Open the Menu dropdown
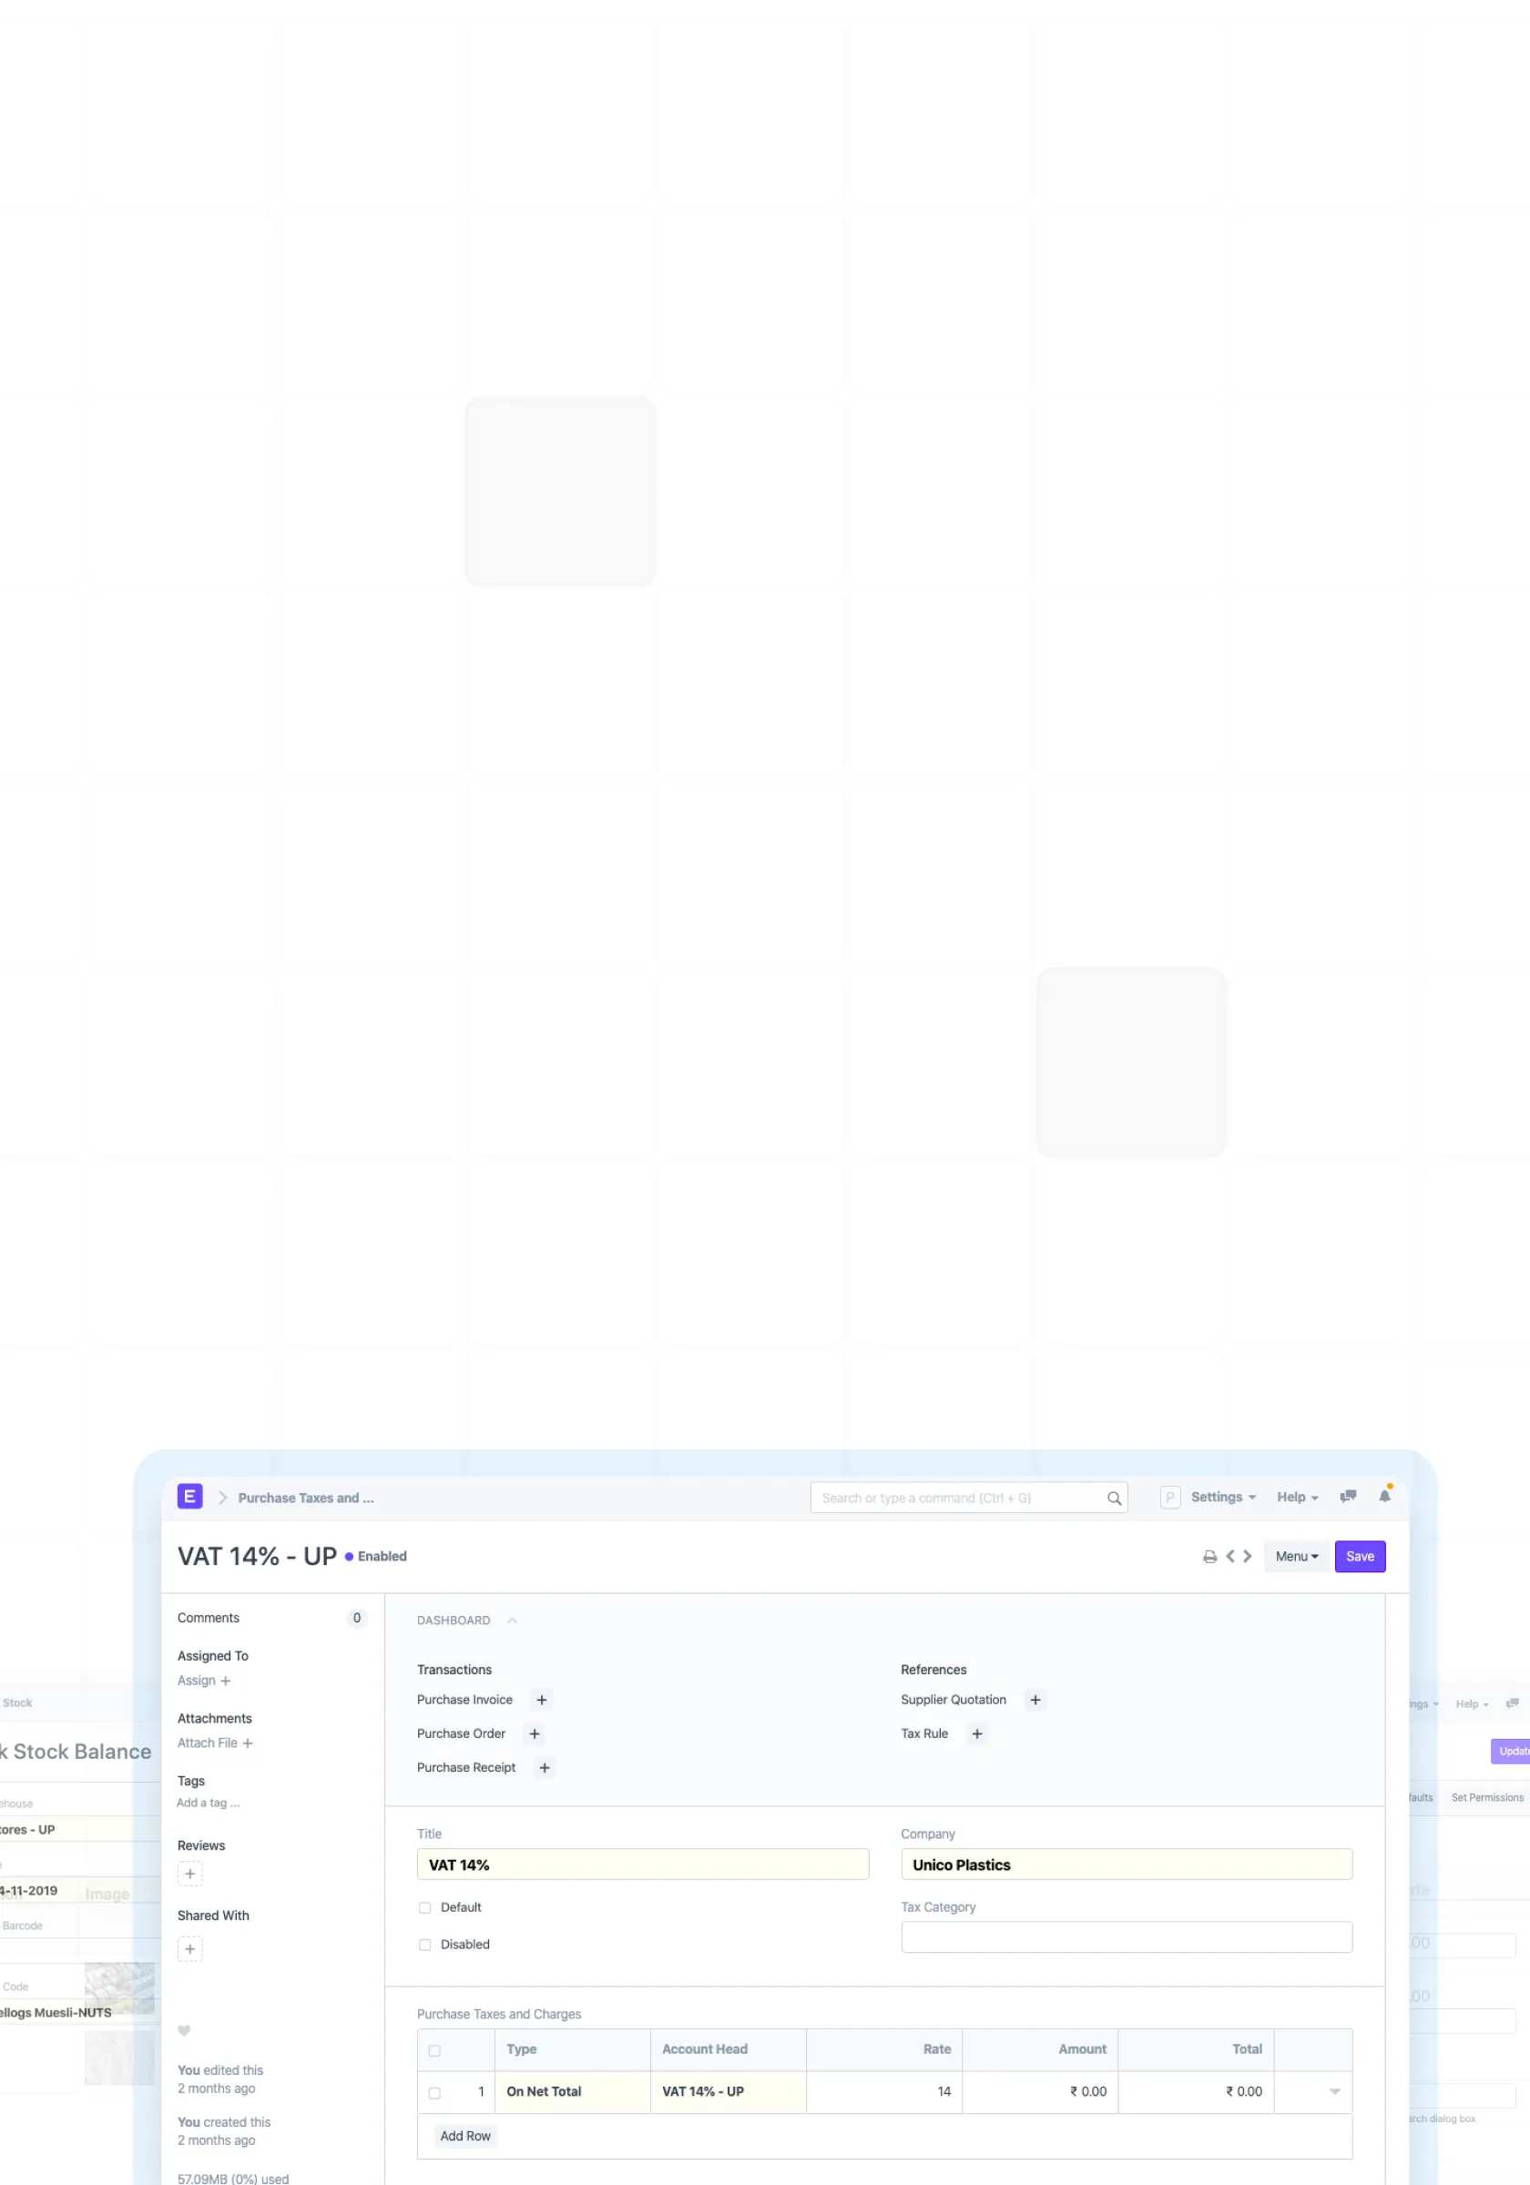The width and height of the screenshot is (1530, 2185). [1296, 1557]
